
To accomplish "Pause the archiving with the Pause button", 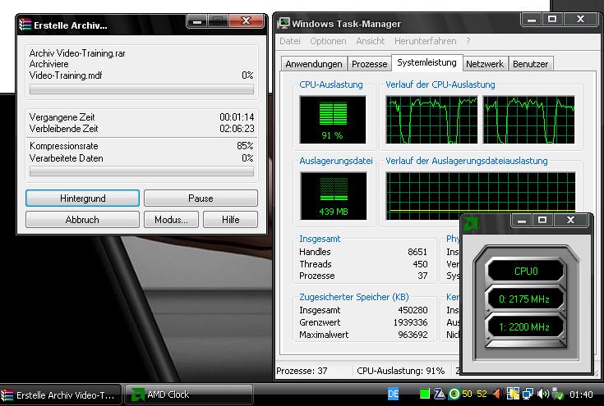I will [x=201, y=198].
